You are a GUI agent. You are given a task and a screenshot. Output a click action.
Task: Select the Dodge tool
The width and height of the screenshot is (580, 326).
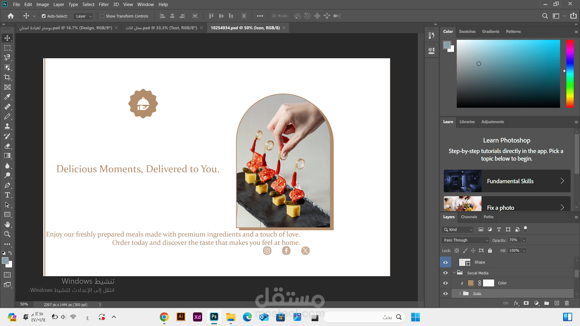point(7,175)
